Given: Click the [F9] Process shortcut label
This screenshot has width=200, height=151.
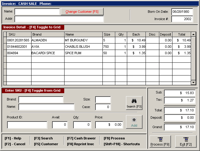Looking at the screenshot, I should coord(114,138).
